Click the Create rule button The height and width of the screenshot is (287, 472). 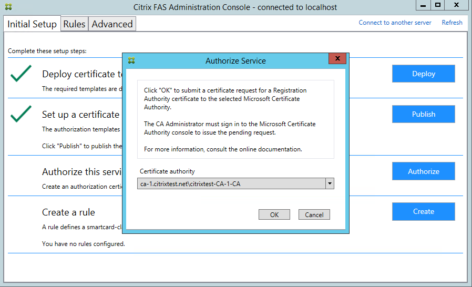coord(423,211)
